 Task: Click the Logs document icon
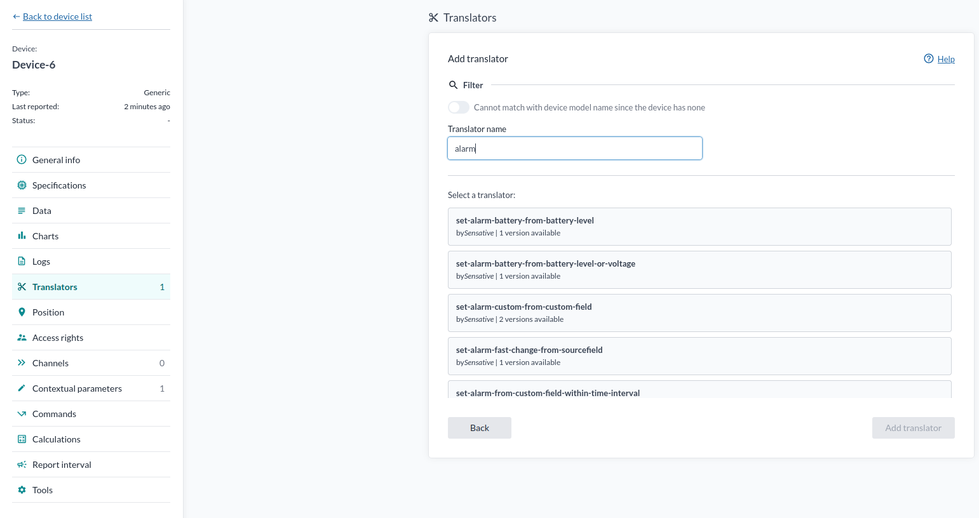[22, 262]
